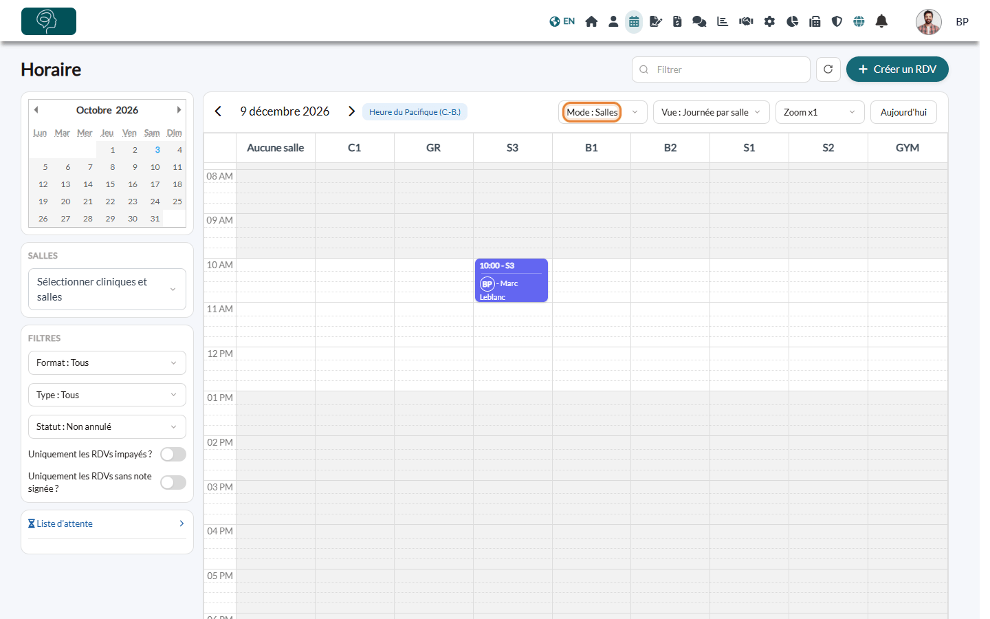The width and height of the screenshot is (990, 619).
Task: Go to the home icon in top navigation
Action: [591, 21]
